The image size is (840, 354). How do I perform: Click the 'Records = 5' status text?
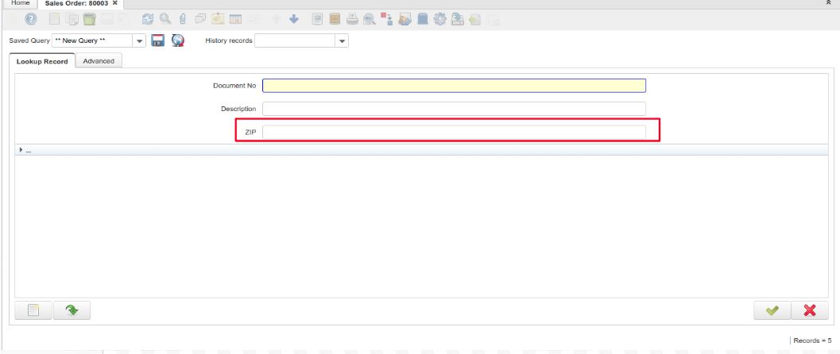[x=812, y=340]
